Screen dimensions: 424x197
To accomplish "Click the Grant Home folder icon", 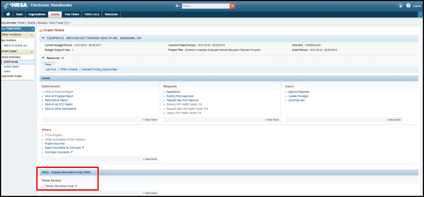I will pos(41,30).
